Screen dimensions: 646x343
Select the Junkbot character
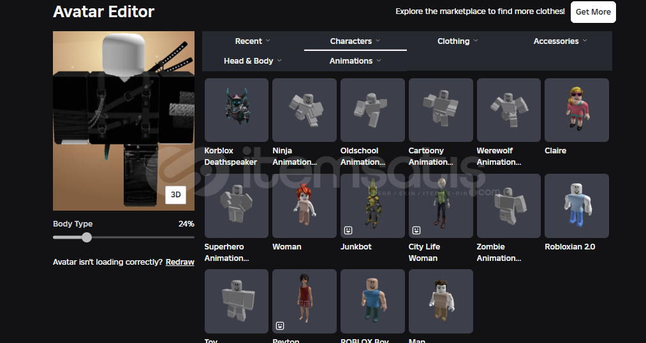(x=372, y=206)
